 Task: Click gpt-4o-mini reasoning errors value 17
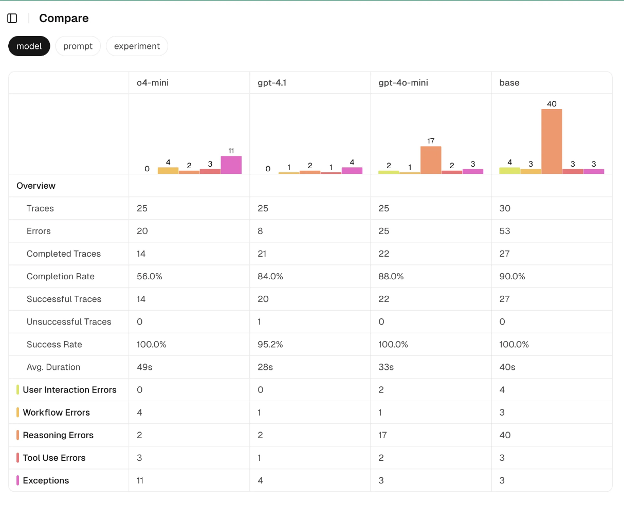pos(382,435)
